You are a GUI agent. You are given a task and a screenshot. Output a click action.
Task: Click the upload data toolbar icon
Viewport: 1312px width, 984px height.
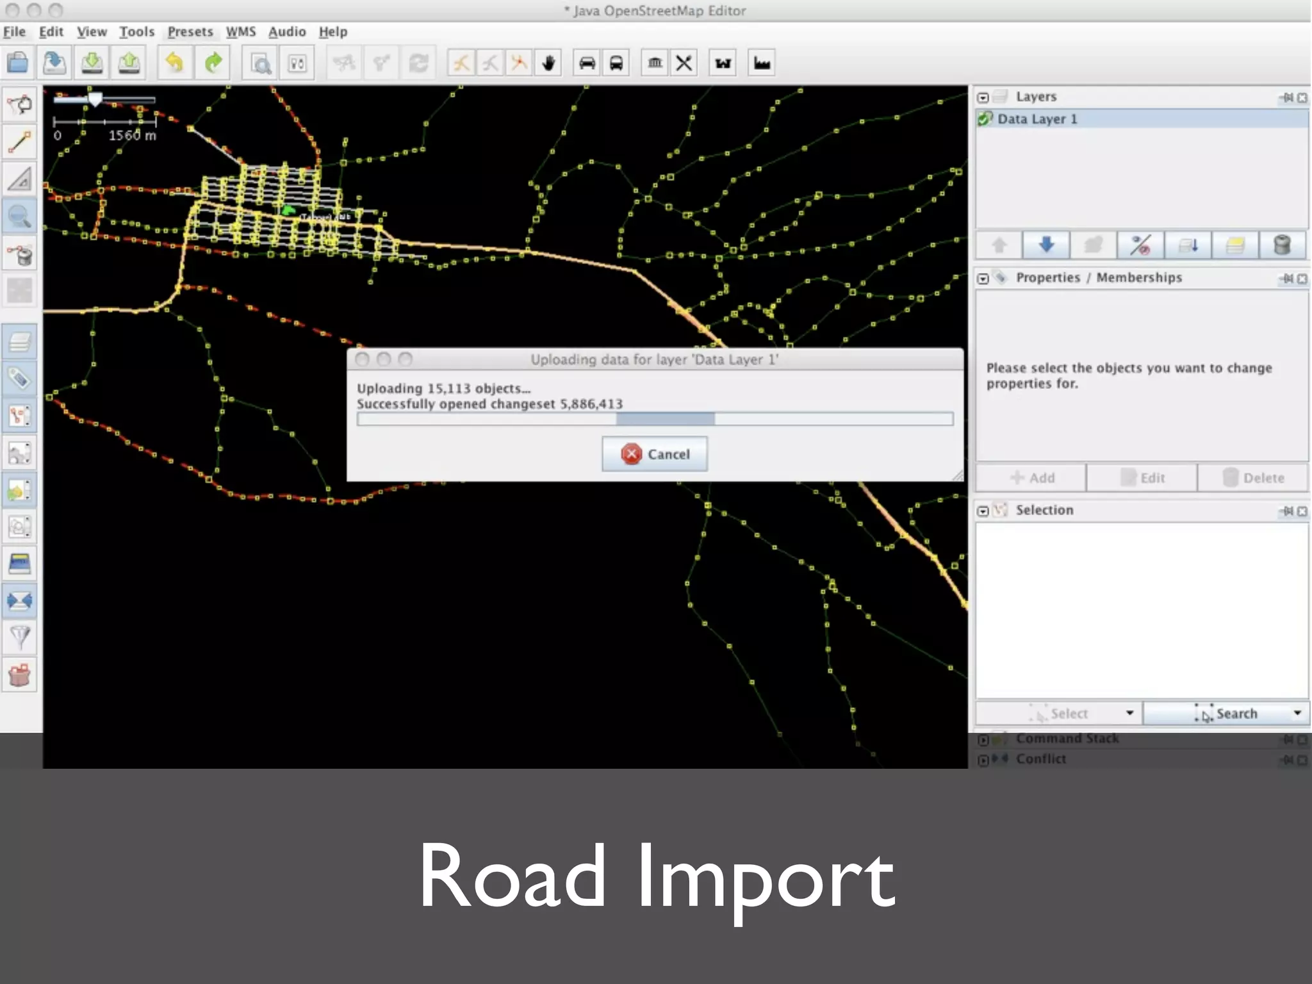click(129, 63)
